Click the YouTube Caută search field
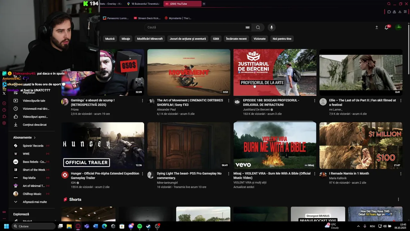 [195, 28]
